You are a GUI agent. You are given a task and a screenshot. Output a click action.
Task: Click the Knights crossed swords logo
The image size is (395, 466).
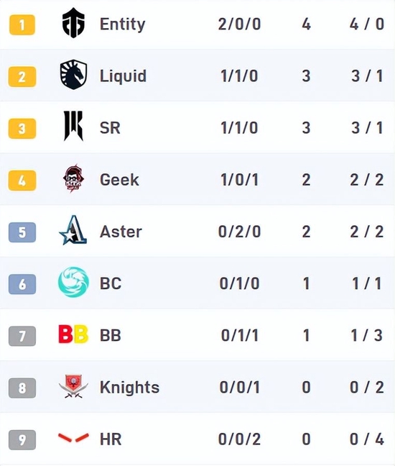[73, 386]
